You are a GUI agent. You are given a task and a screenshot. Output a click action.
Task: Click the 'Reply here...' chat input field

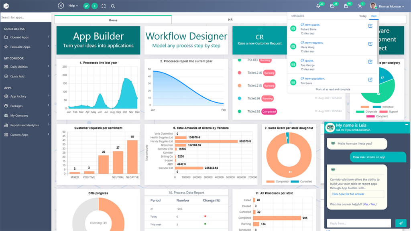[358, 223]
